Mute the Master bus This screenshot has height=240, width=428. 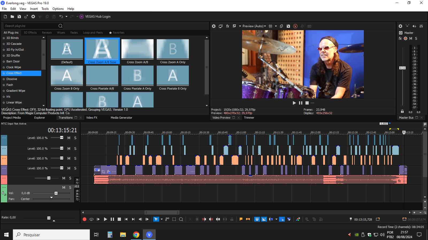pos(411,38)
